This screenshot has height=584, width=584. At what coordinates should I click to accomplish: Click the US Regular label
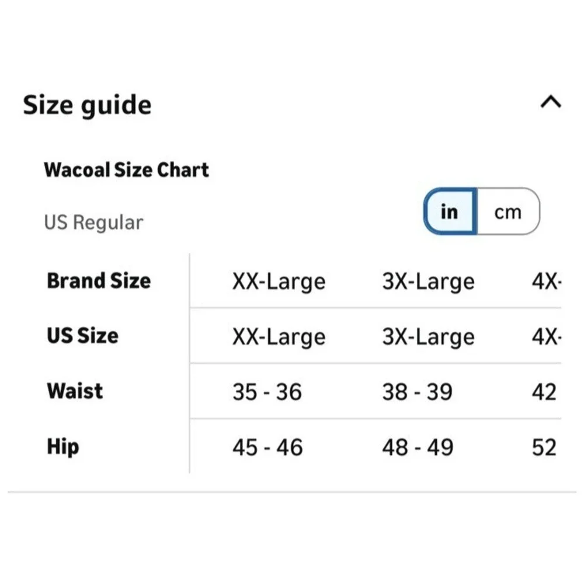(93, 223)
